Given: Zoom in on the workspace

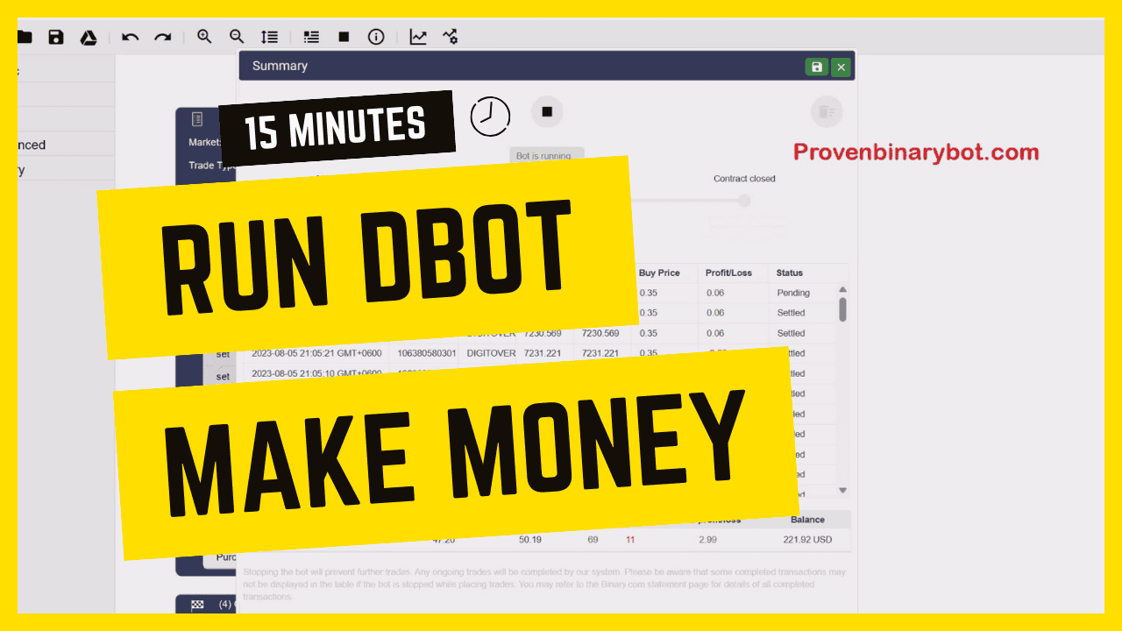Looking at the screenshot, I should (204, 37).
